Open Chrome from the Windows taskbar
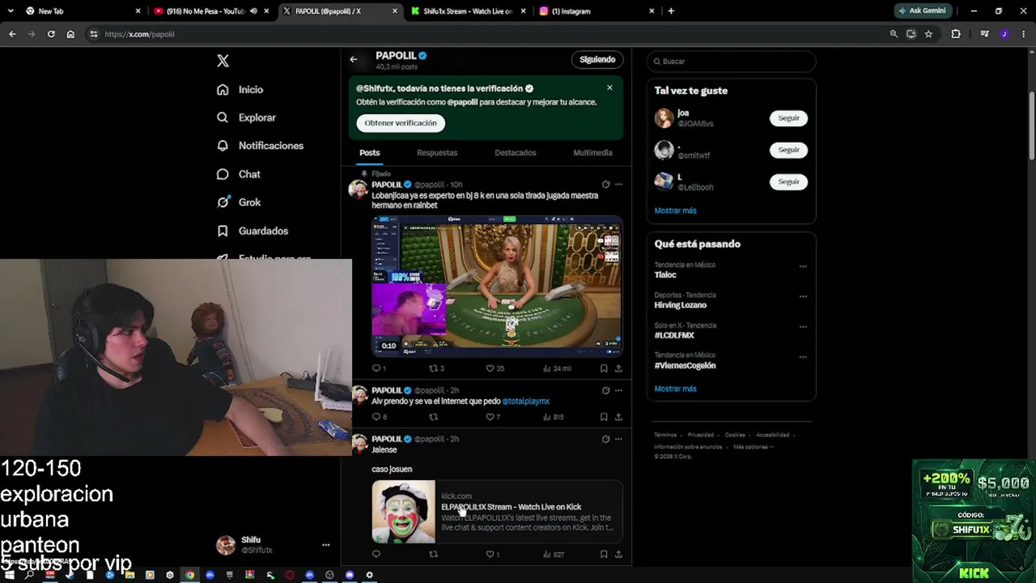The image size is (1036, 583). pos(189,575)
